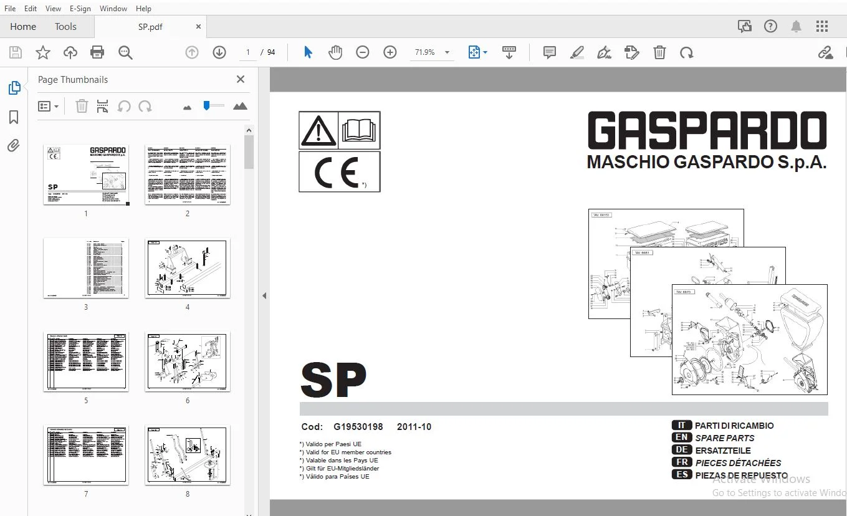Click the 'Cod: G19530198' text
The height and width of the screenshot is (516, 847).
pyautogui.click(x=342, y=427)
